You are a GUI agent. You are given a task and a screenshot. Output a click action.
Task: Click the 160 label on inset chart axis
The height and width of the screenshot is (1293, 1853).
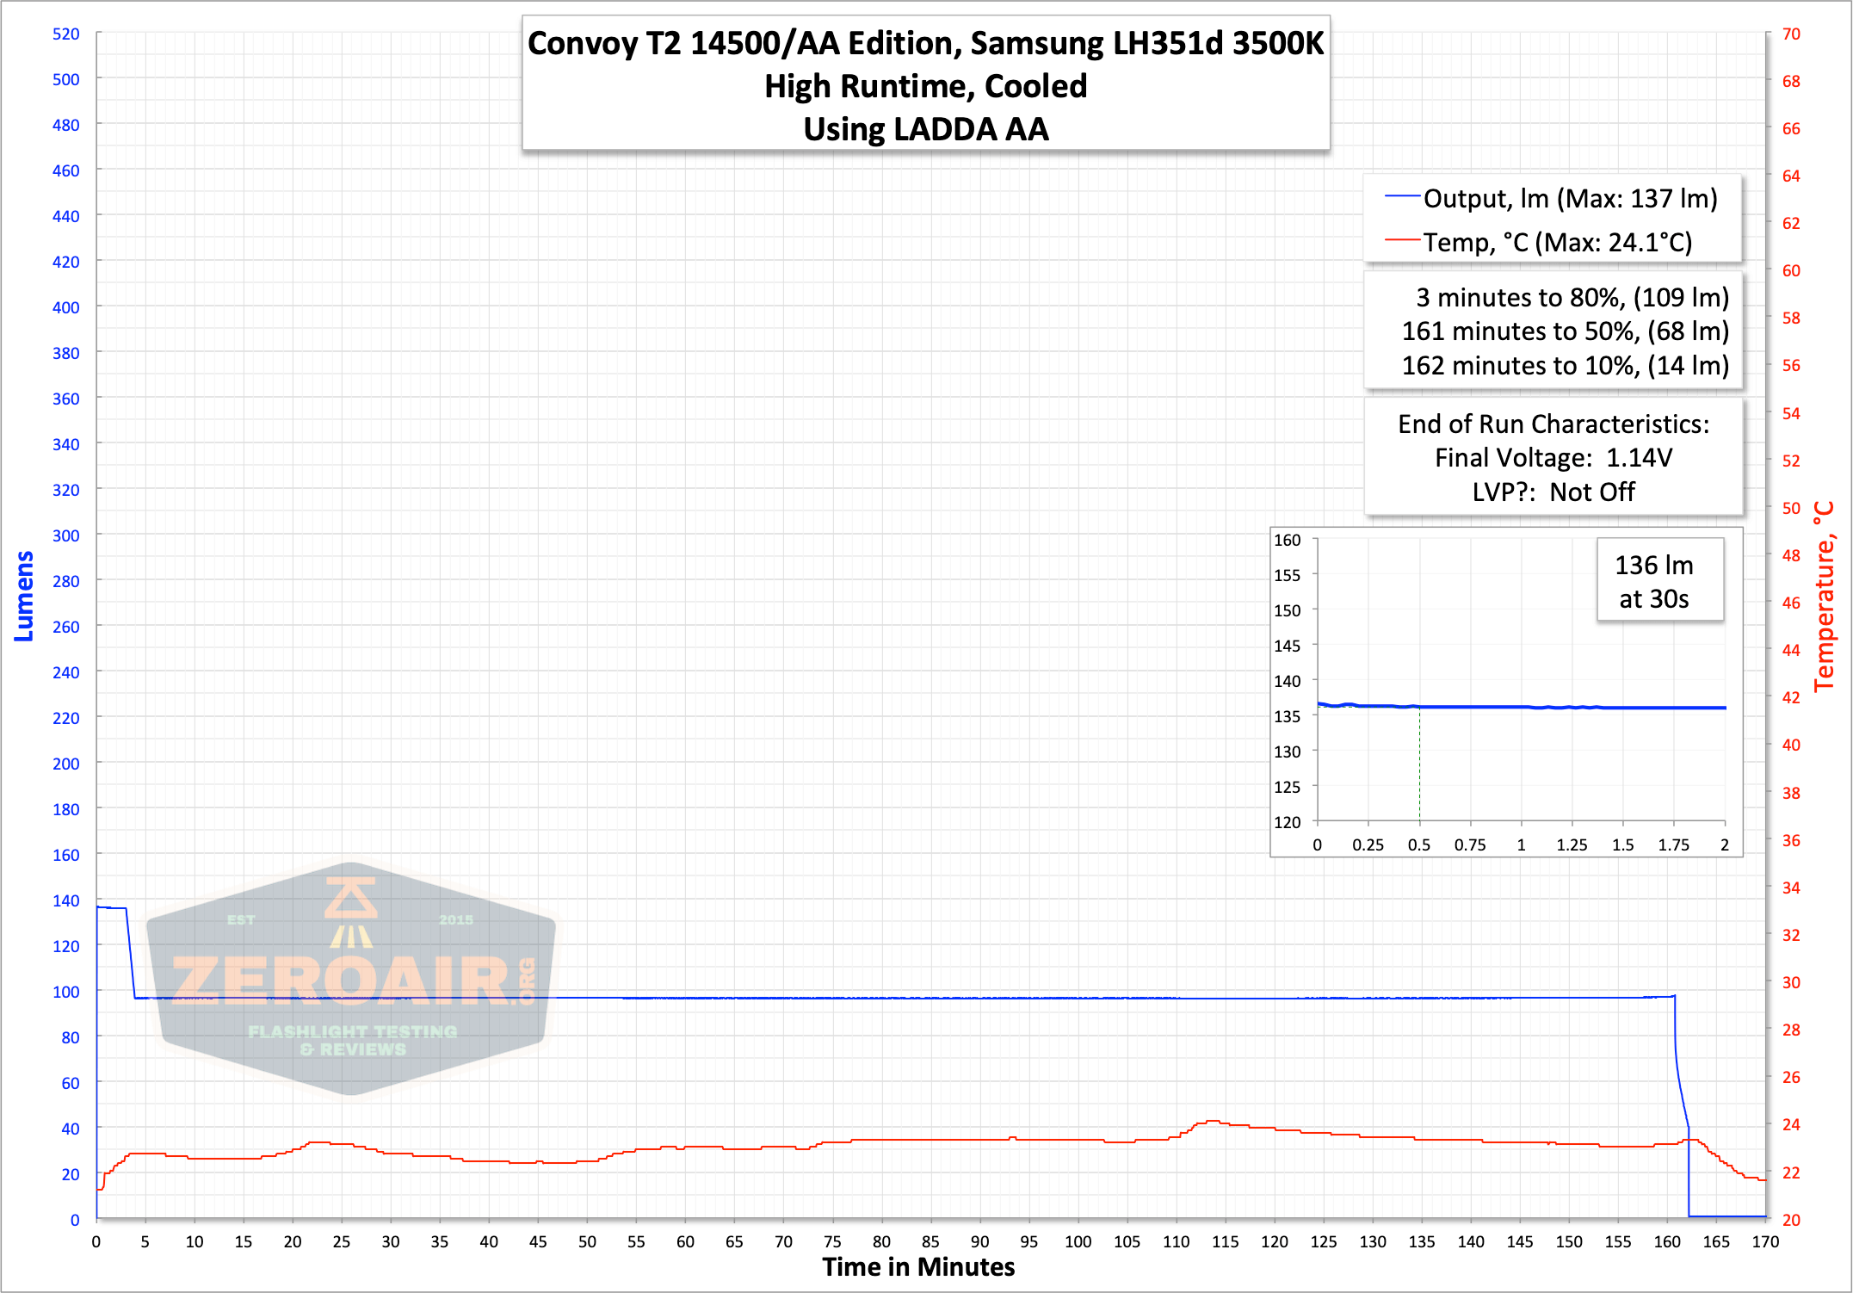tap(1287, 540)
